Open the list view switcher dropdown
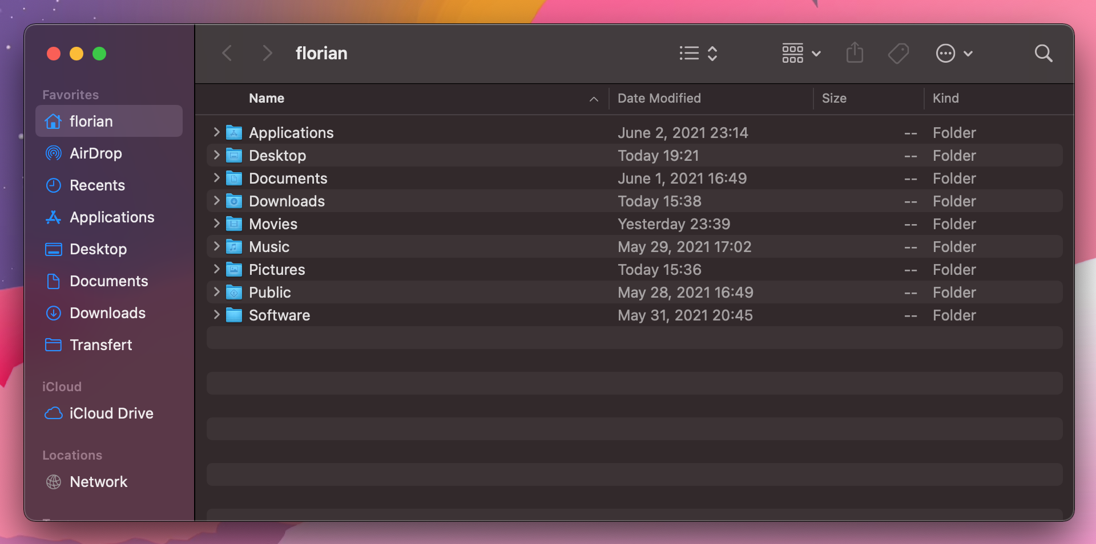 click(x=698, y=54)
